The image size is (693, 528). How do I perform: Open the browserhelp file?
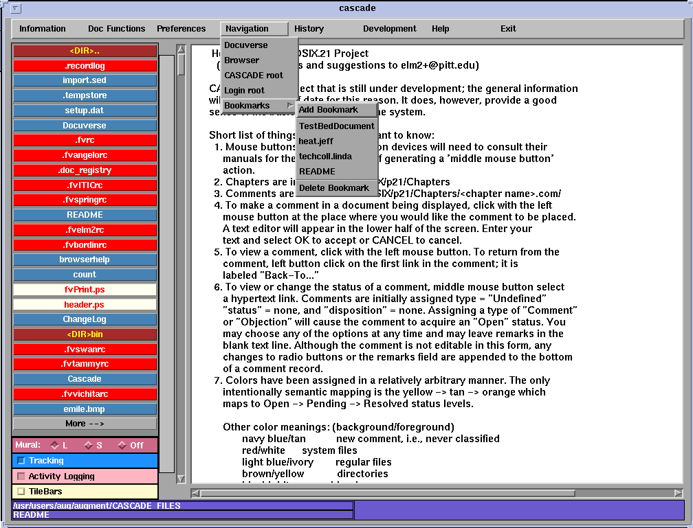click(85, 260)
